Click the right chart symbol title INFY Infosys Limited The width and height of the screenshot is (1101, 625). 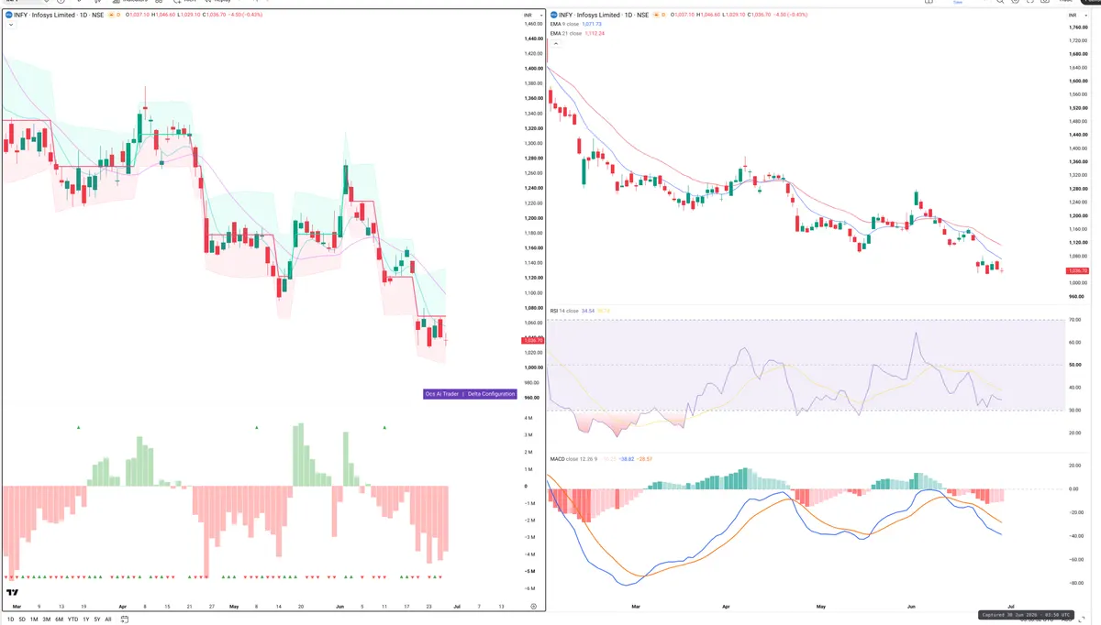(x=604, y=15)
